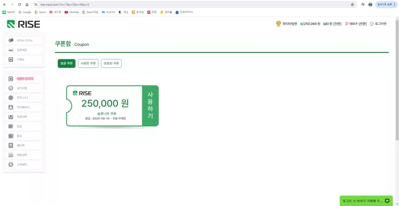399x206 pixels.
Task: Click the 250,000 원 coupon amount
Action: coord(105,103)
